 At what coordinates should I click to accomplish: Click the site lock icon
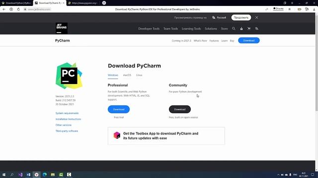pos(25,9)
